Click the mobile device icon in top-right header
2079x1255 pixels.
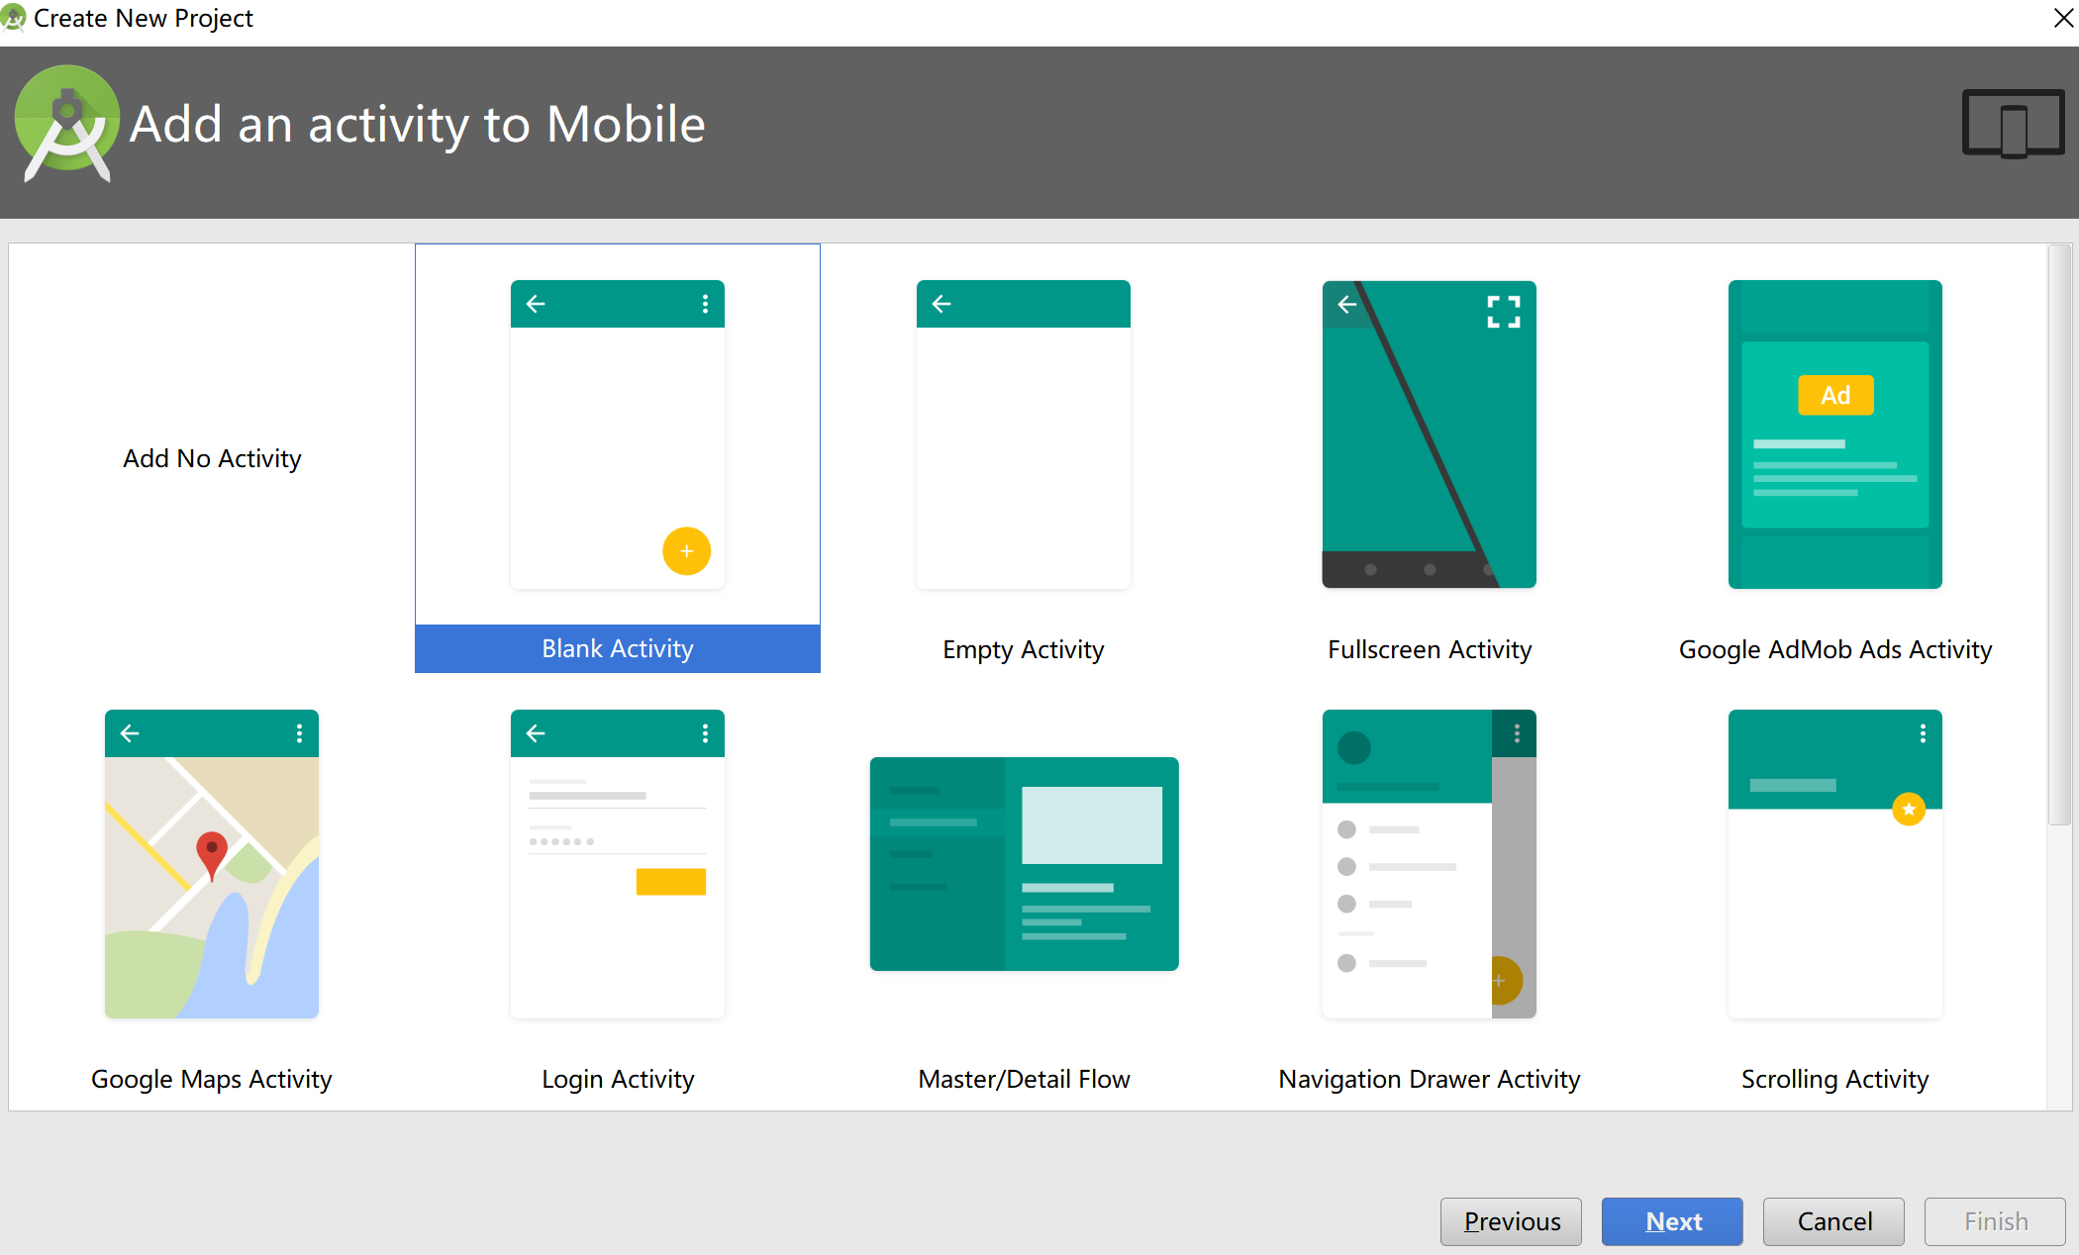pos(2012,124)
